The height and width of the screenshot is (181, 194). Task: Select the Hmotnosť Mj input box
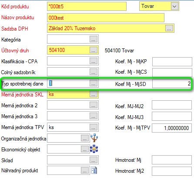pos(172,160)
